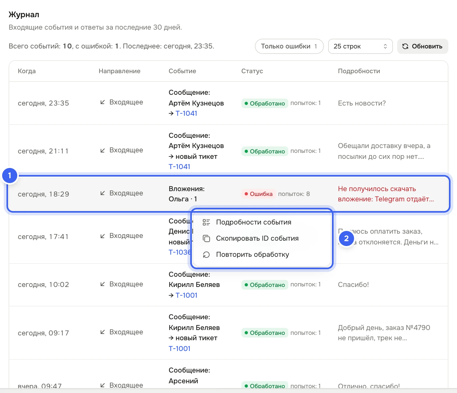Click the red Ошибка status badge
Screen dimensions: 457x393
click(258, 194)
